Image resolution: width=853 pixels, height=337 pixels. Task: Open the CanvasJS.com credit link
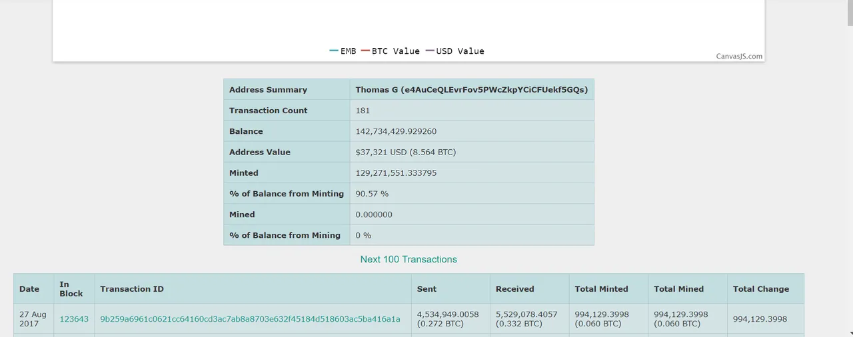coord(739,57)
